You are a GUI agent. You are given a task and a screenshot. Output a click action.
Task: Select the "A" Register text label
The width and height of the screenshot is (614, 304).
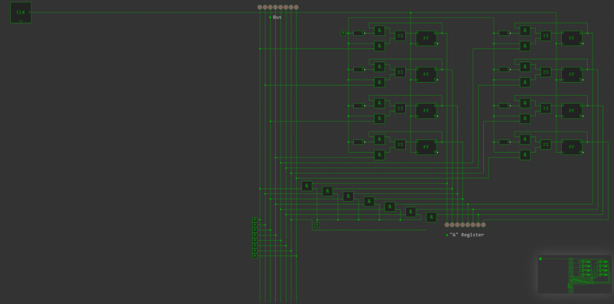click(466, 235)
